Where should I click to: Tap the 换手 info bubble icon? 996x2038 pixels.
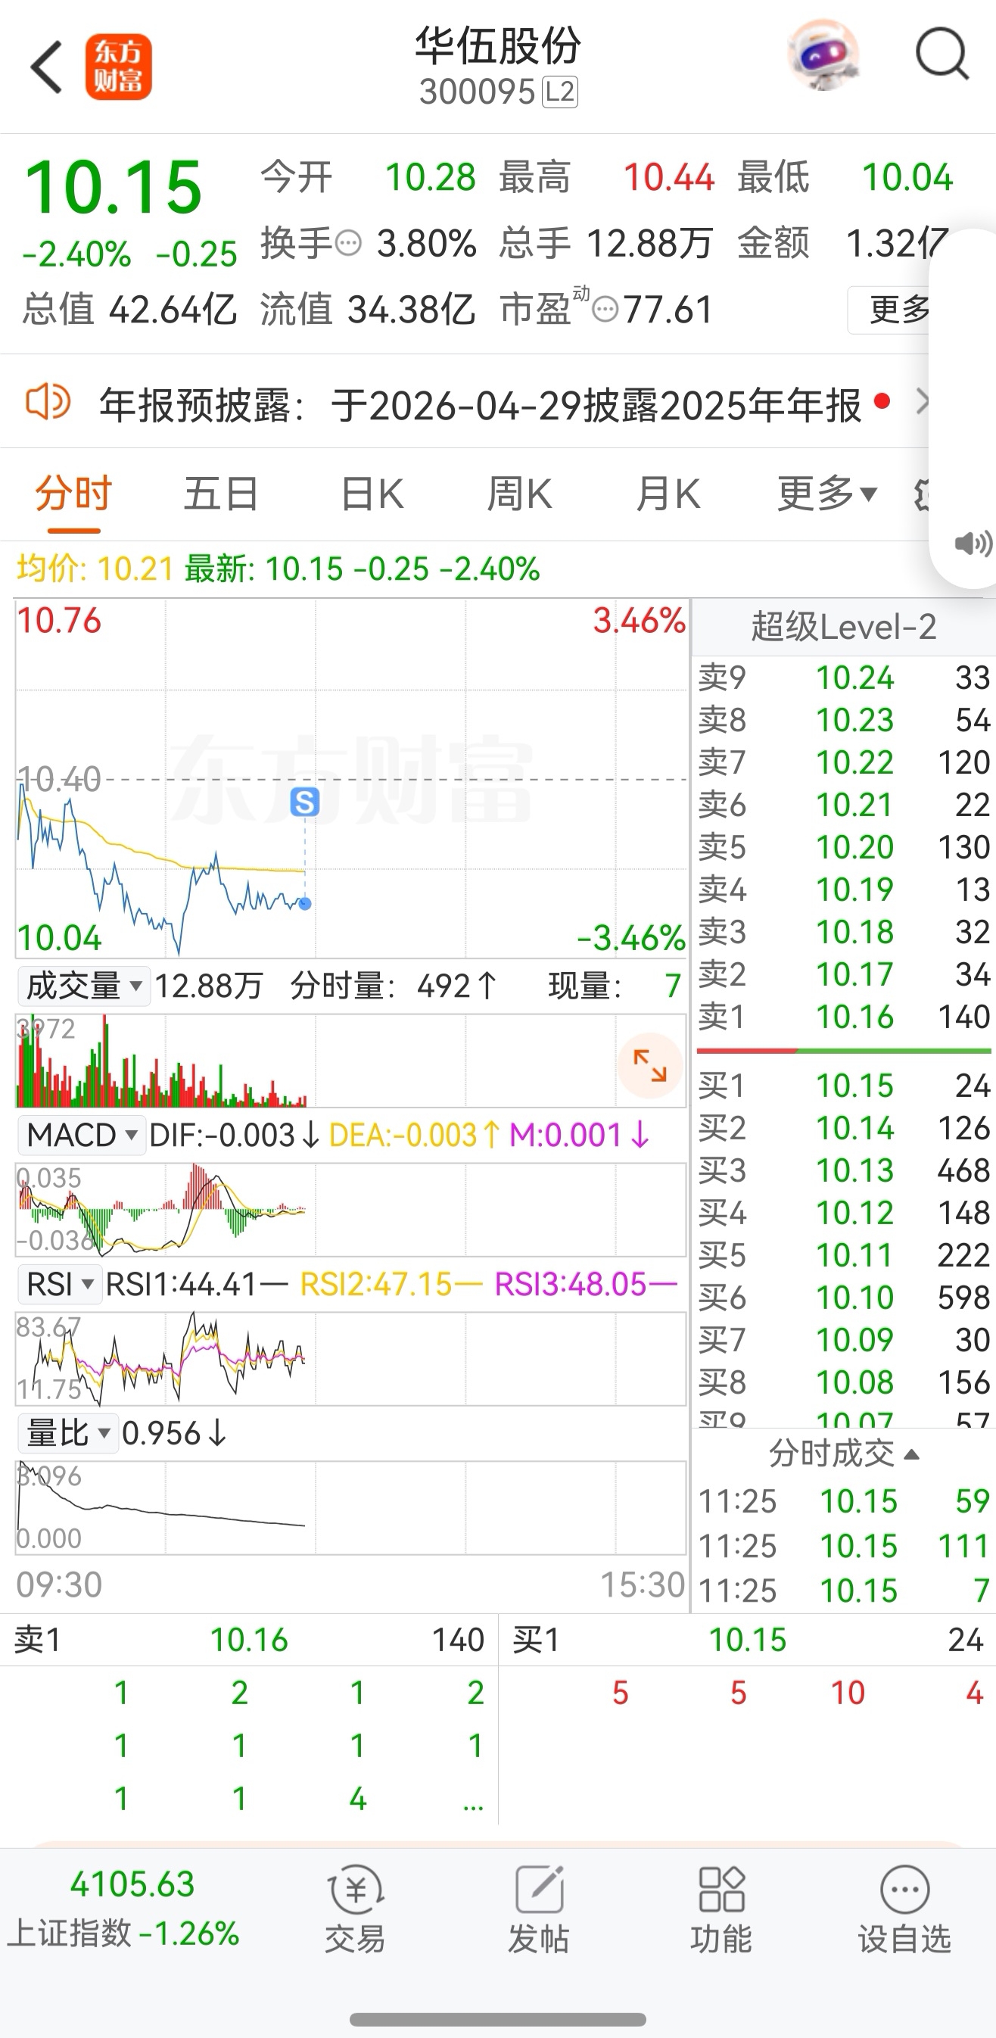coord(348,243)
